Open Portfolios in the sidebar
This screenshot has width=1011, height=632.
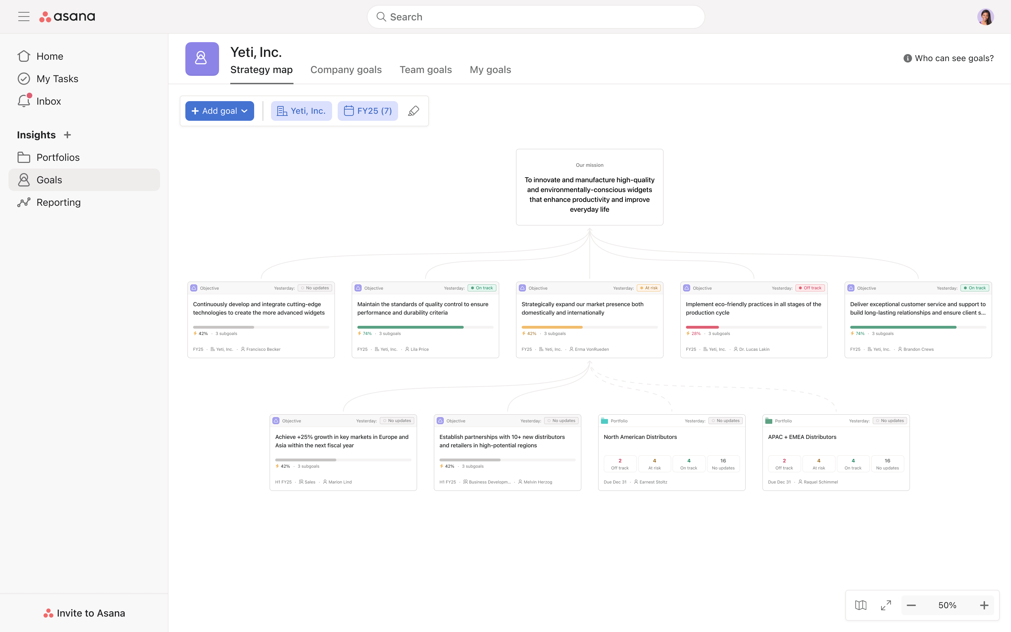[84, 158]
